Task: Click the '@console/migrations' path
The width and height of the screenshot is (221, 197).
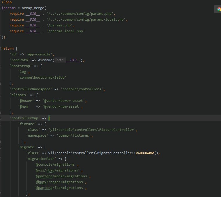Action: [x=55, y=165]
